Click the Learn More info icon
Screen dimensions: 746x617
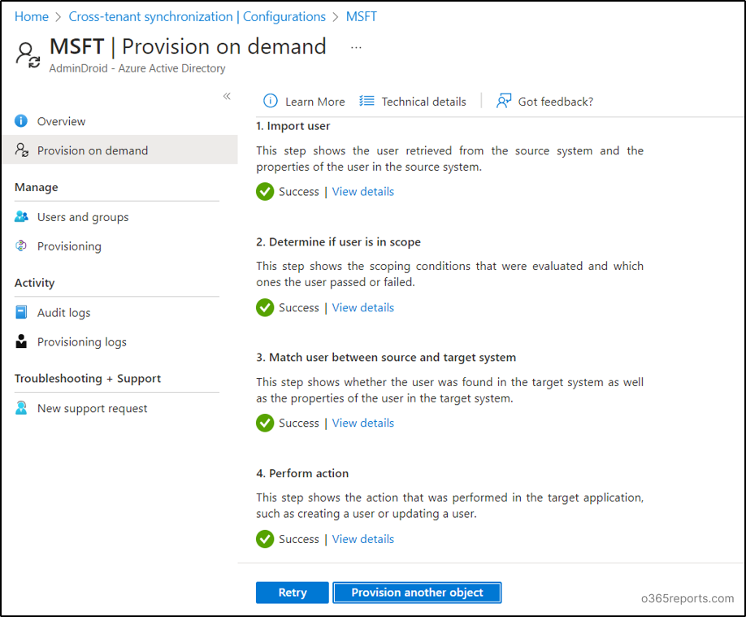pyautogui.click(x=271, y=101)
